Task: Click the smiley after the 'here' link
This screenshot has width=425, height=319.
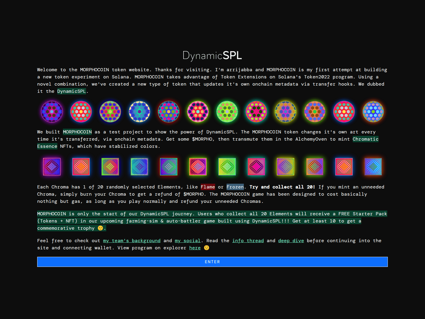Action: click(207, 248)
